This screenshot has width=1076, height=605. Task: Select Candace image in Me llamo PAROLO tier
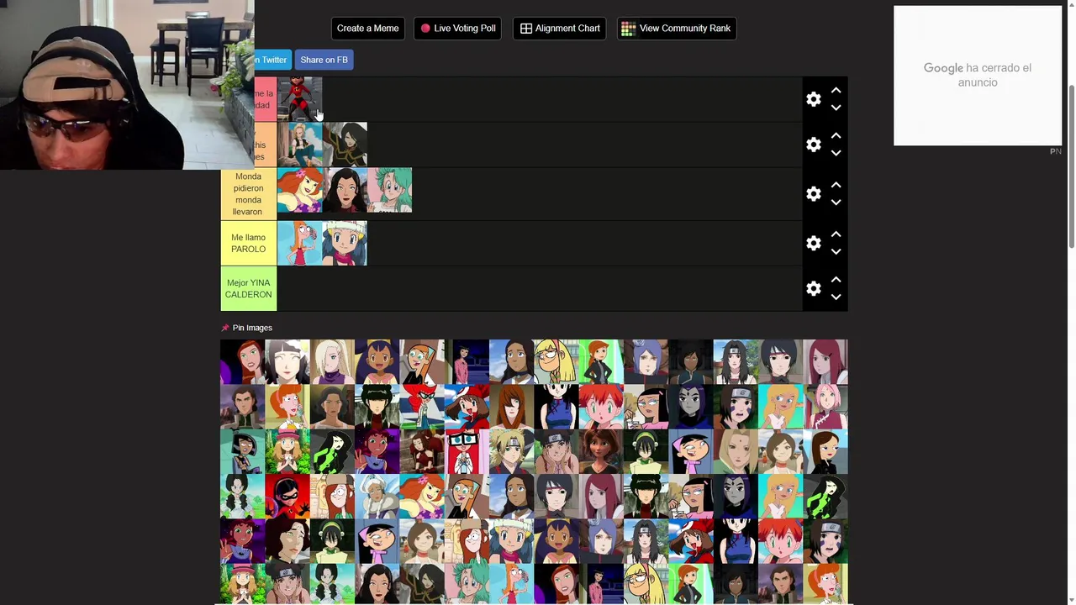pos(299,244)
